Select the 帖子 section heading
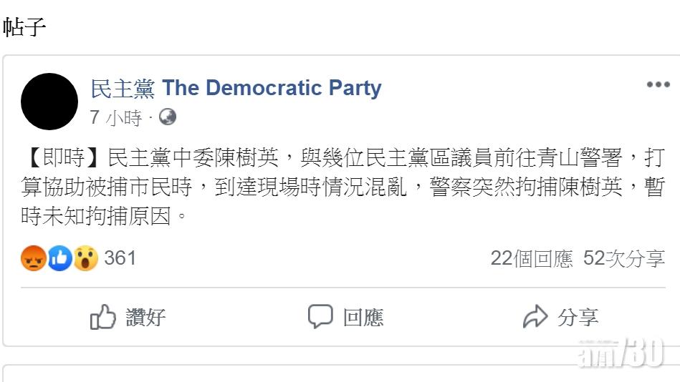The image size is (680, 382). pos(24,27)
